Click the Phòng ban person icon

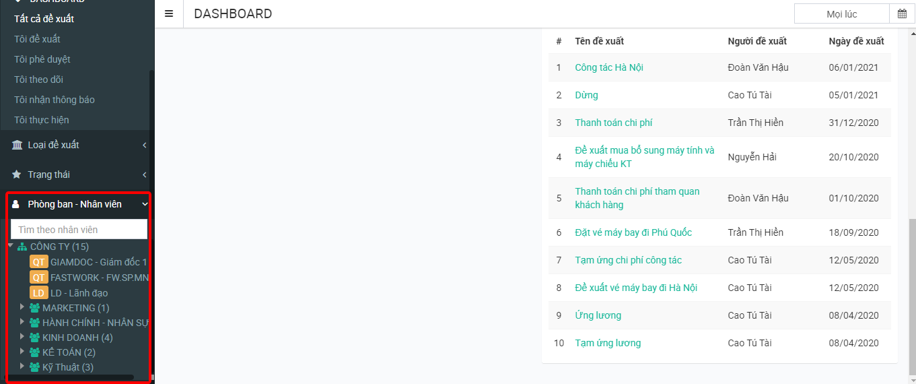pyautogui.click(x=16, y=204)
